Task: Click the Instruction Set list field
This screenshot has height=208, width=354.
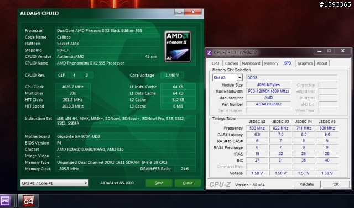Action: [126, 121]
